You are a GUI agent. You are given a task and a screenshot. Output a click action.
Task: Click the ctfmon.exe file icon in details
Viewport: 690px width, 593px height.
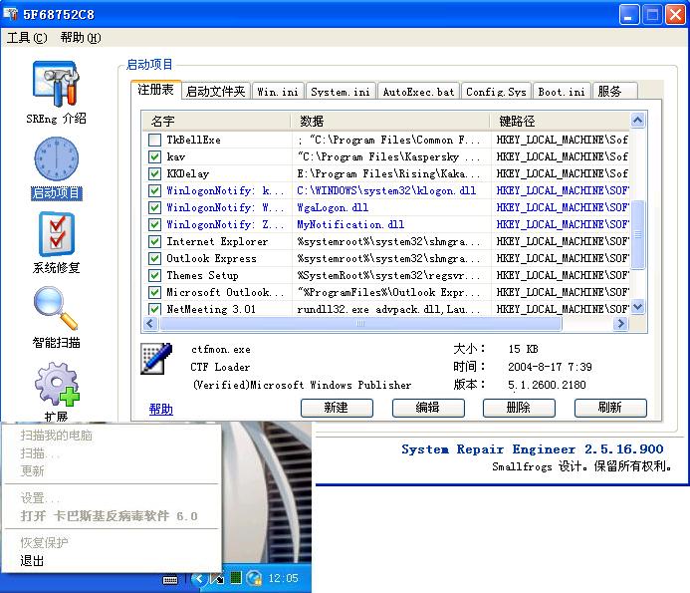[156, 358]
